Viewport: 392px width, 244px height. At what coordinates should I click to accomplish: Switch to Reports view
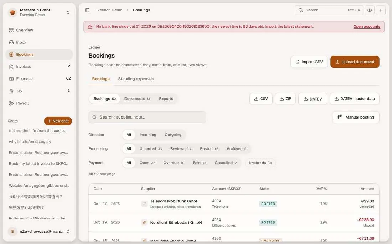166,99
